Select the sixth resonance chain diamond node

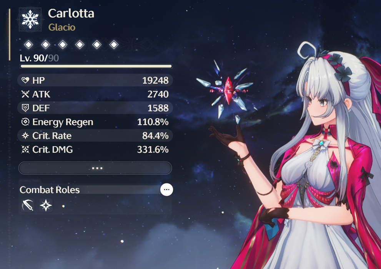click(114, 45)
